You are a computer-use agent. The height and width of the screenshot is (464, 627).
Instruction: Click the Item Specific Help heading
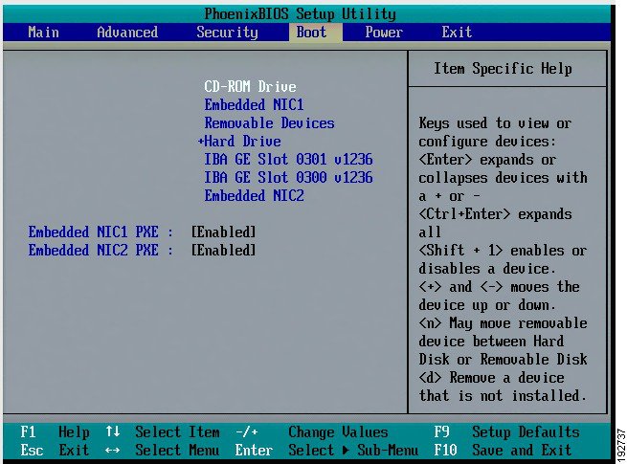[x=504, y=68]
